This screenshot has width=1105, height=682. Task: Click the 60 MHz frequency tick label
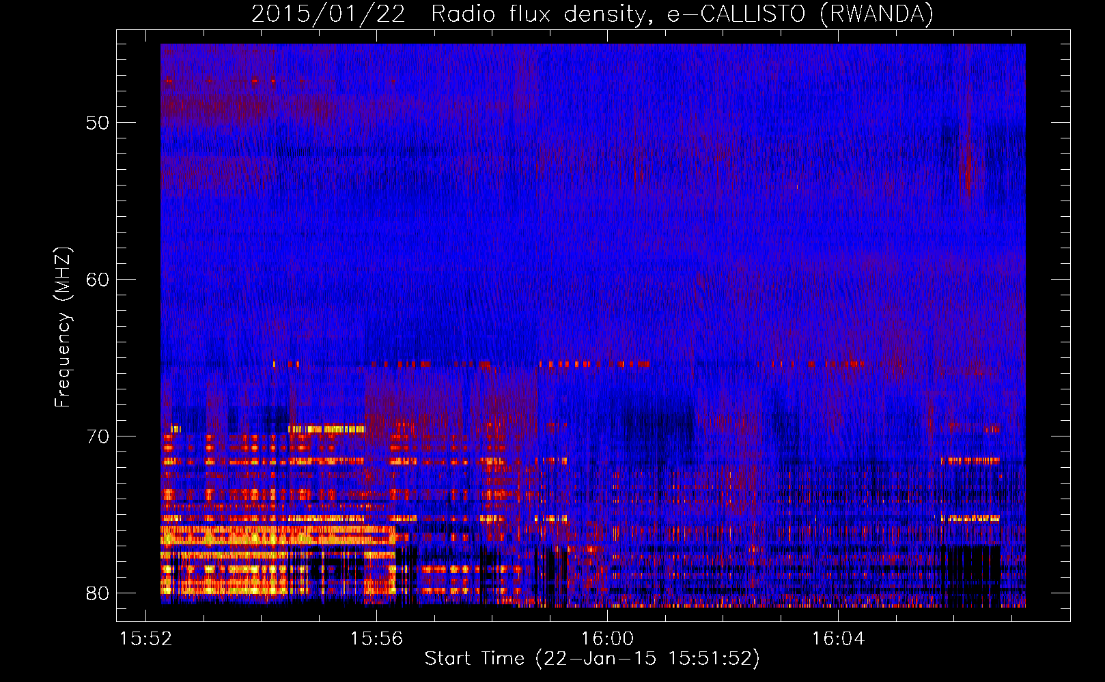click(x=98, y=280)
